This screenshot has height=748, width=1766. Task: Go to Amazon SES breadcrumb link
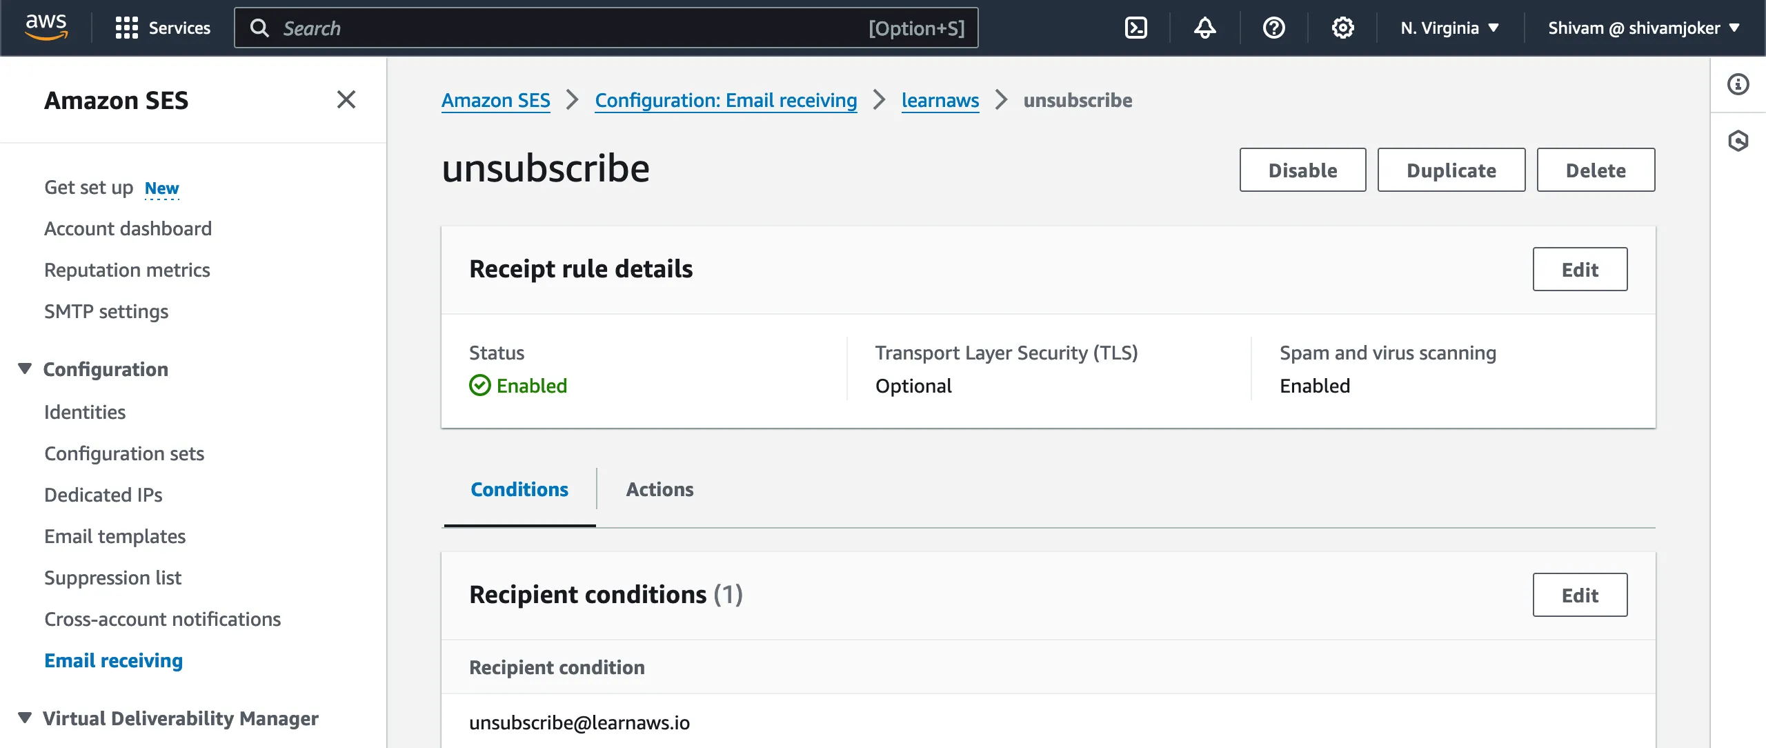(496, 101)
